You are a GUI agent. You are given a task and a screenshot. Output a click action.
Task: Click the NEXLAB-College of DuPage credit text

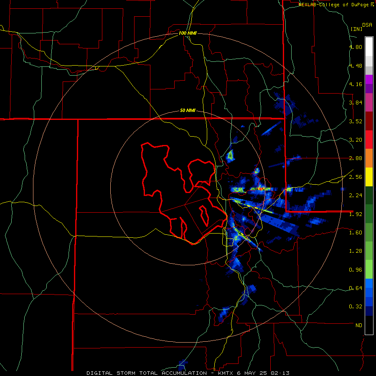334,5
